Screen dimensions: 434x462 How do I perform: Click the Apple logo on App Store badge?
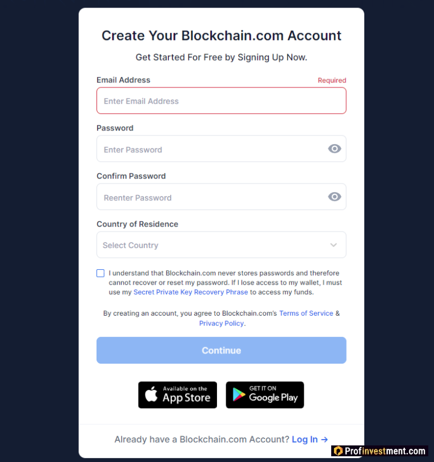click(151, 395)
